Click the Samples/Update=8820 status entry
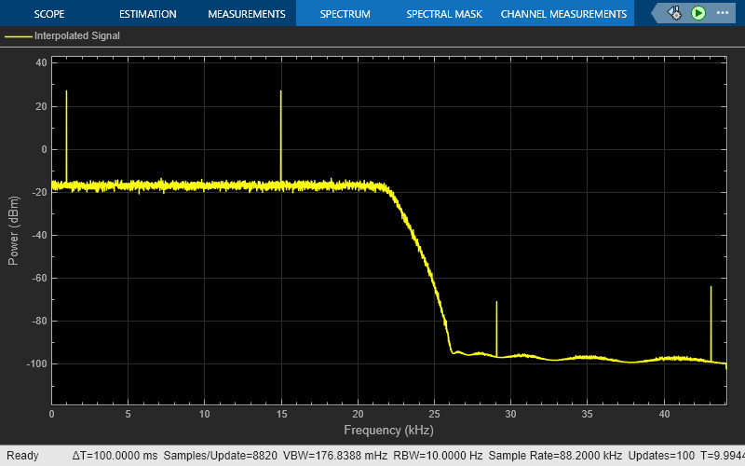The image size is (745, 466). coord(220,456)
